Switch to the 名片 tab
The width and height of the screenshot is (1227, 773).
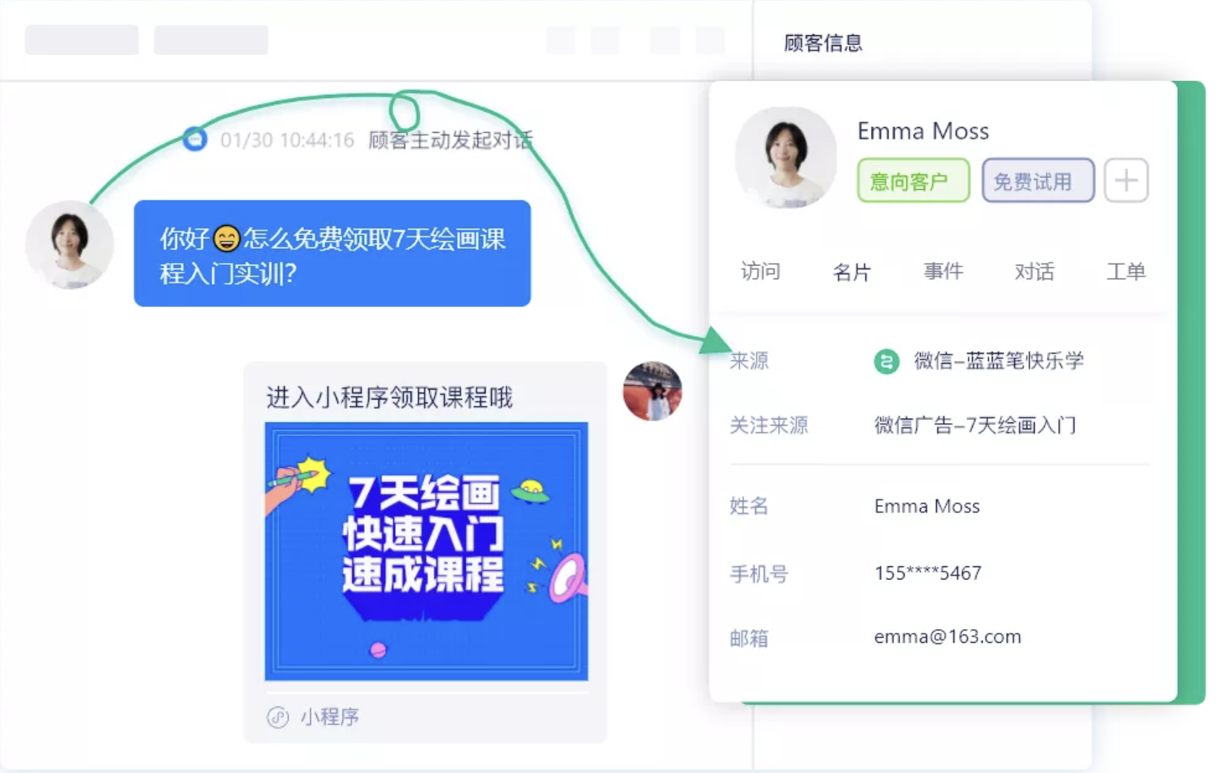coord(852,272)
